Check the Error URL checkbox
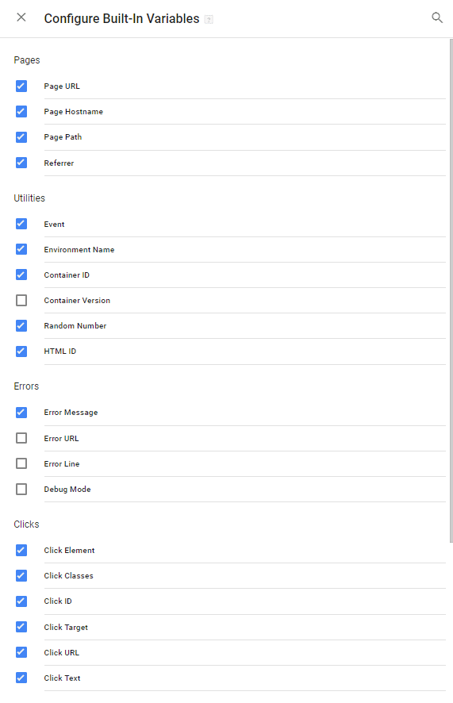Screen dimensions: 453x703 (x=21, y=438)
